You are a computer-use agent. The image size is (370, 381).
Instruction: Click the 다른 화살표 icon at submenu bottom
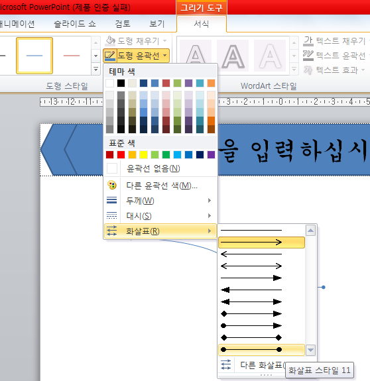(225, 364)
